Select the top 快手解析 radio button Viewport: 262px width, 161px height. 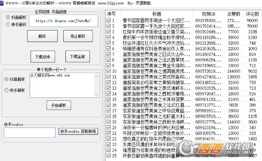pos(8,24)
